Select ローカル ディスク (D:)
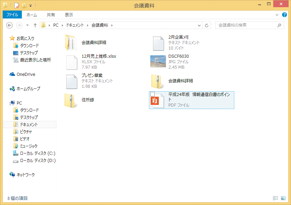The image size is (291, 205). (x=38, y=161)
